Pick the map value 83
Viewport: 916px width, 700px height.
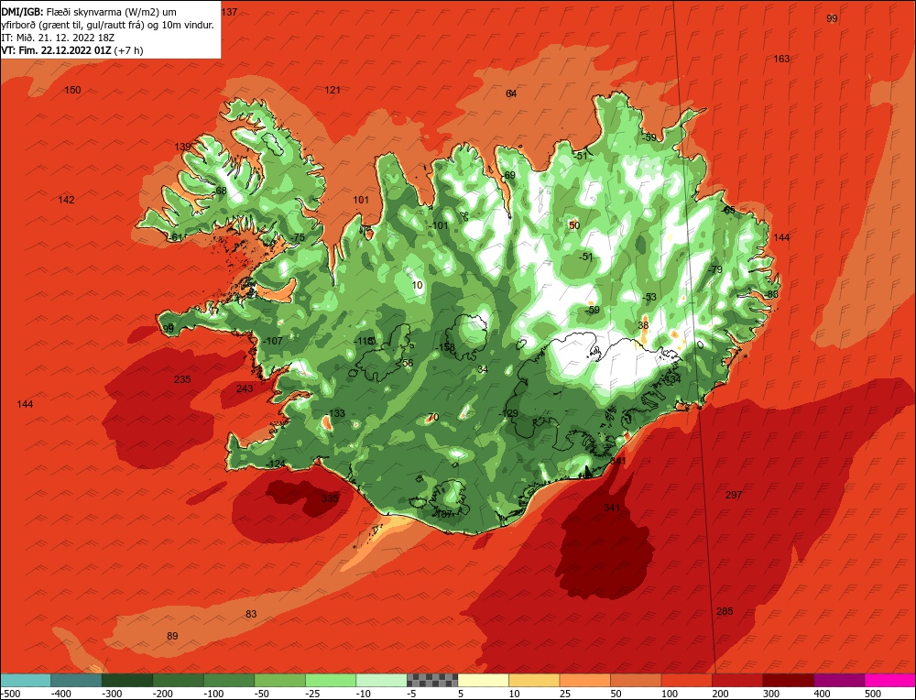[x=251, y=614]
